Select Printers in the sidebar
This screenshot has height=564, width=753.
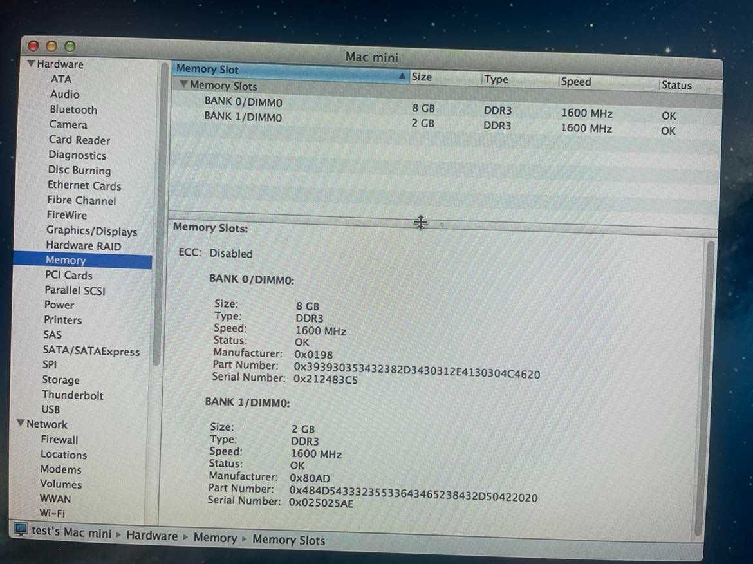click(63, 320)
